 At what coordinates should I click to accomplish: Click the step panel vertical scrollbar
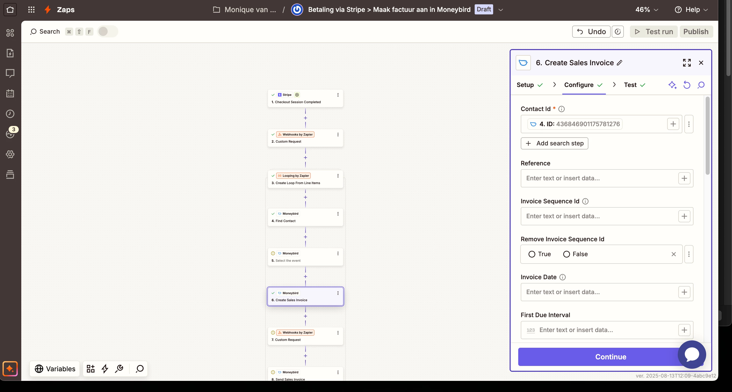(x=707, y=136)
